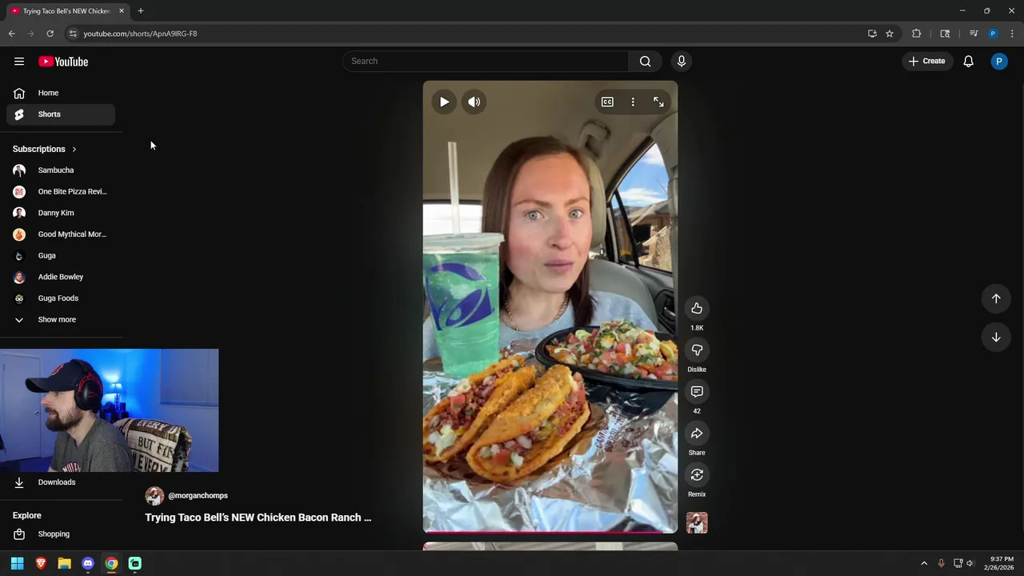Open a new browser tab

click(140, 11)
